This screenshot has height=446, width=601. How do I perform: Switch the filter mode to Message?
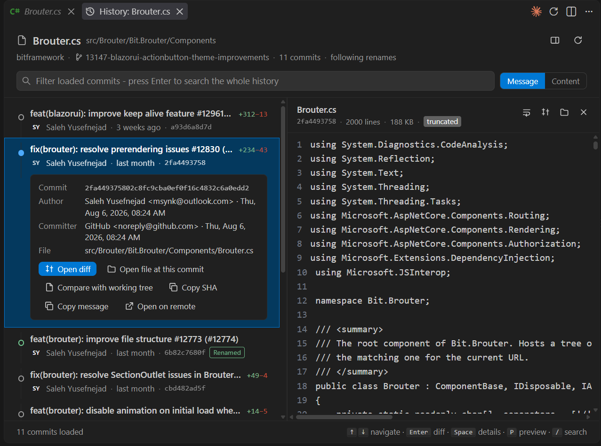(x=522, y=81)
